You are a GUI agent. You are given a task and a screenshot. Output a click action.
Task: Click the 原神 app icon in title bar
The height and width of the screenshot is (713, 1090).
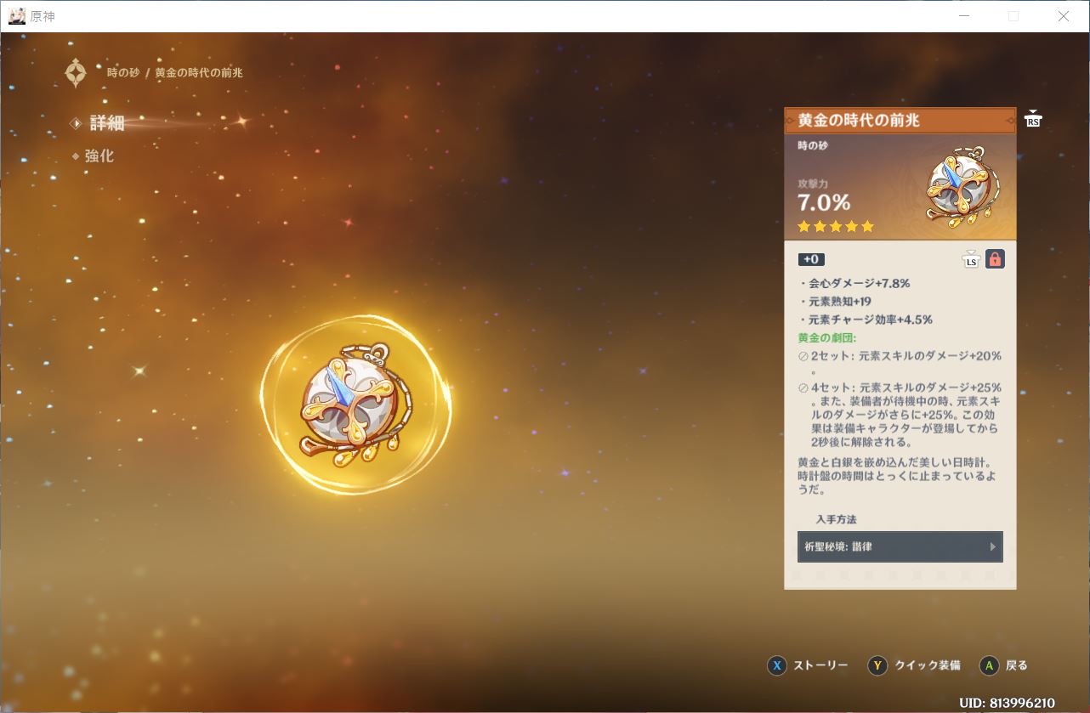tap(17, 16)
